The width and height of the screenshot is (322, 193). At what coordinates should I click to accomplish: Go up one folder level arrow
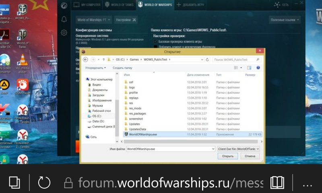coord(104,60)
